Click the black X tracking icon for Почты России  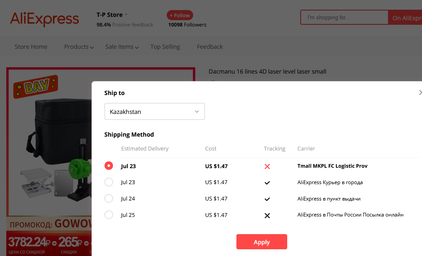[267, 215]
